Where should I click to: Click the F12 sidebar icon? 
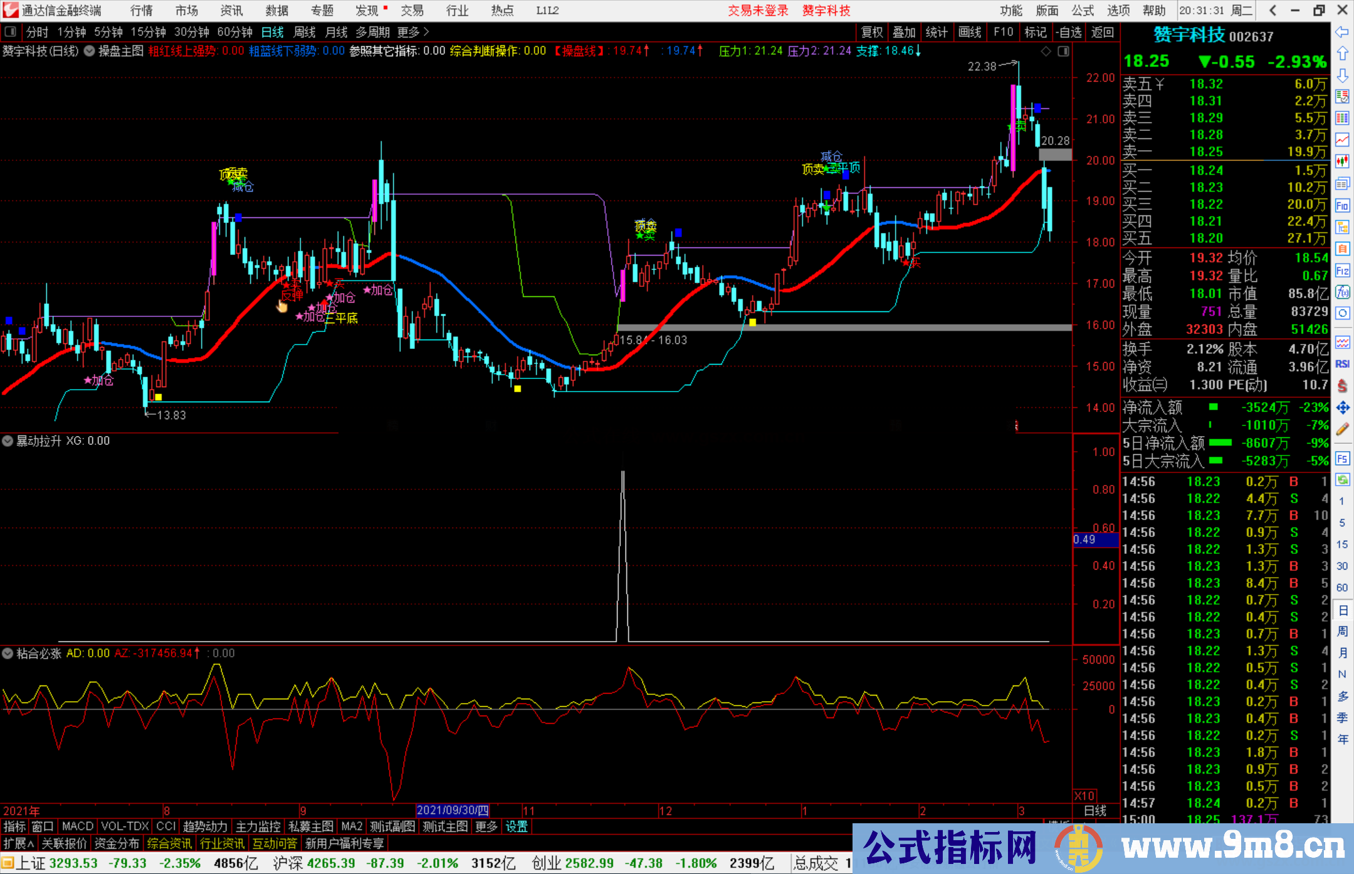[1342, 271]
